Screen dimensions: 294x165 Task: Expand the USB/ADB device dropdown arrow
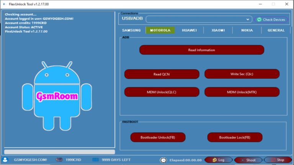pyautogui.click(x=248, y=19)
